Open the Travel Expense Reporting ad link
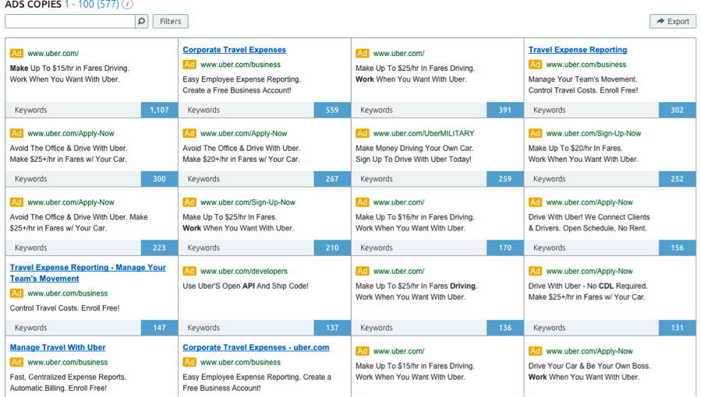This screenshot has height=397, width=701. click(x=577, y=50)
